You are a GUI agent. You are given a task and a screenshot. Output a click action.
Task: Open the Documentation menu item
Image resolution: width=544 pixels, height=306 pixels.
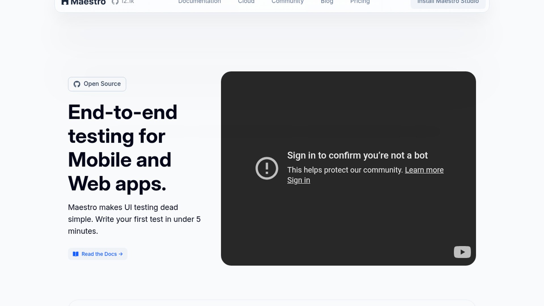point(199,2)
